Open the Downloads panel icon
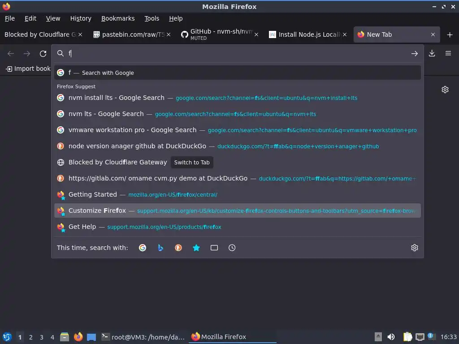Image resolution: width=459 pixels, height=344 pixels. pyautogui.click(x=432, y=53)
